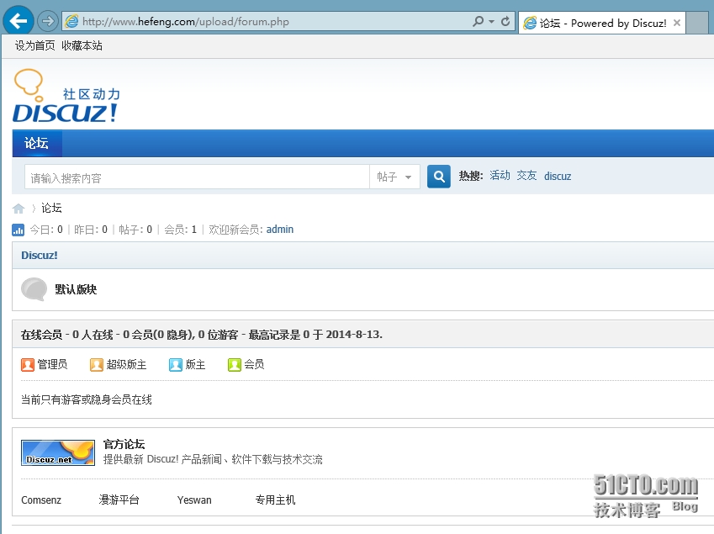Click the green 会员 user icon
Screen dimensions: 714x534
[235, 365]
